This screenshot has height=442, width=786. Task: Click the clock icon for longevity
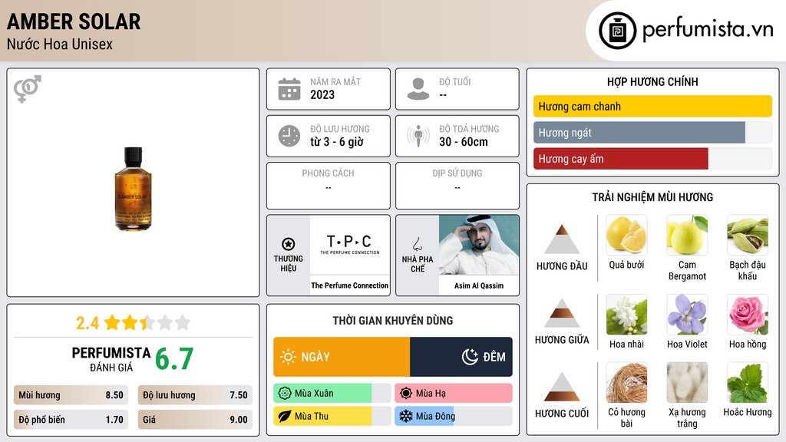click(289, 136)
